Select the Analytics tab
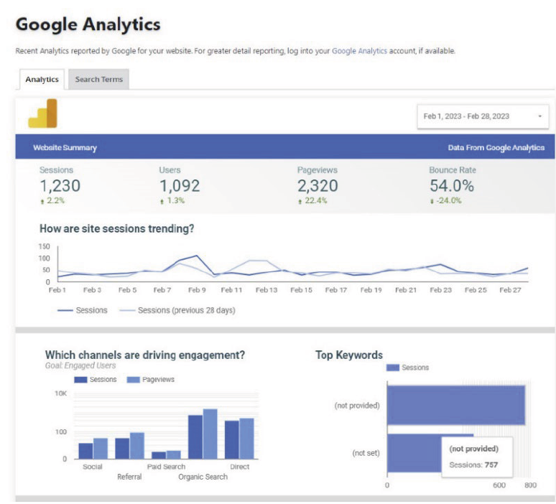The width and height of the screenshot is (556, 504). (42, 80)
